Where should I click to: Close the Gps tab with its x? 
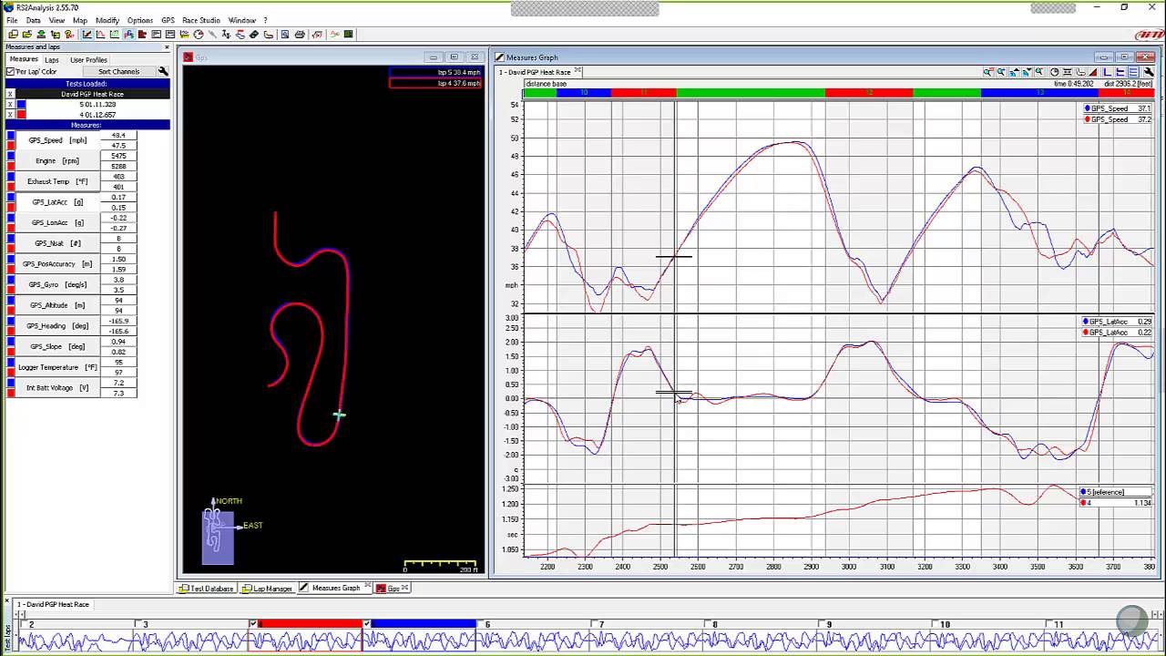[x=405, y=587]
